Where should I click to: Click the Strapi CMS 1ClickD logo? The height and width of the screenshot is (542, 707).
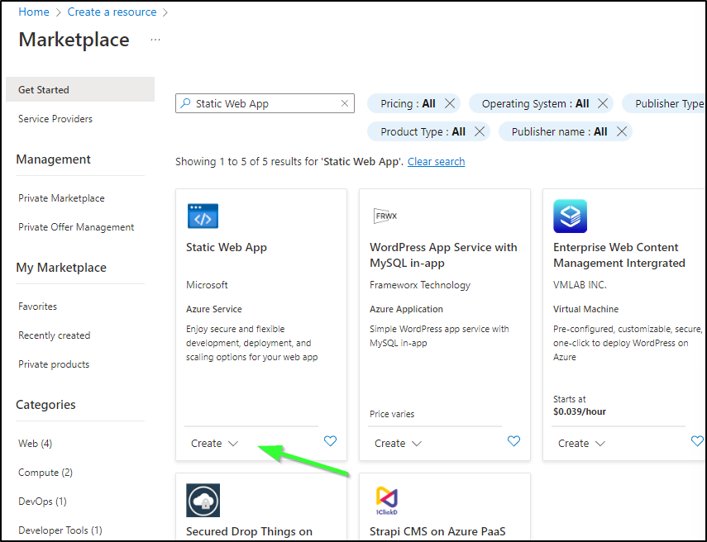pos(386,500)
